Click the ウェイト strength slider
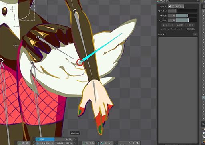This screenshot has height=145, width=205. coord(183,11)
